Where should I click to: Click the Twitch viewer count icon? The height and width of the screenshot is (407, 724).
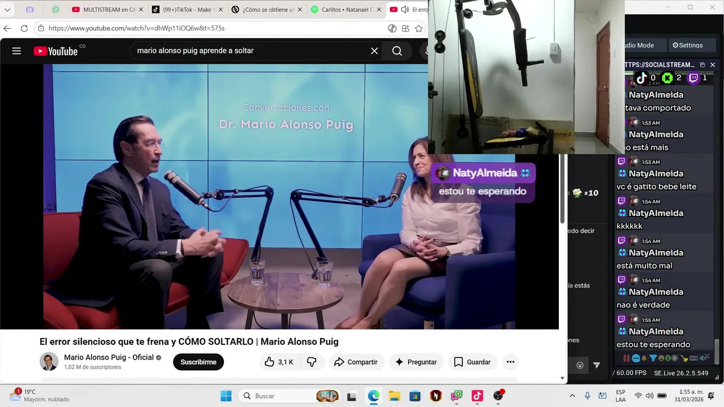[x=693, y=78]
